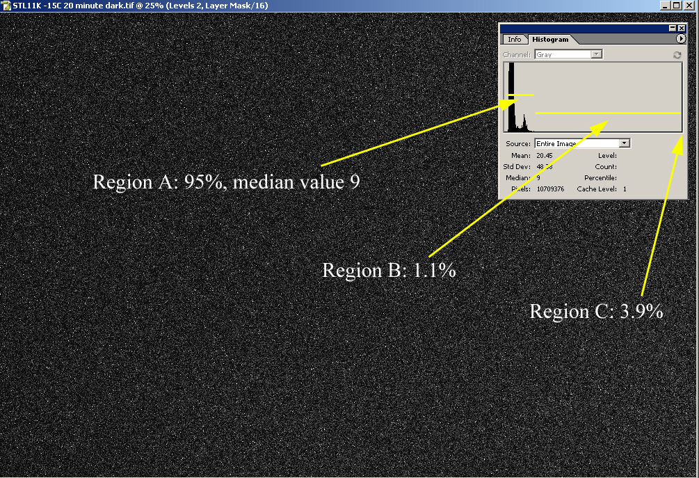Maximize the STL11K dark.tif document window
Screen dimensions: 699x478
click(x=676, y=6)
